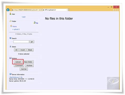The image size is (125, 95).
Task: Click the 'No files in this folder' heading
Action: tap(59, 19)
